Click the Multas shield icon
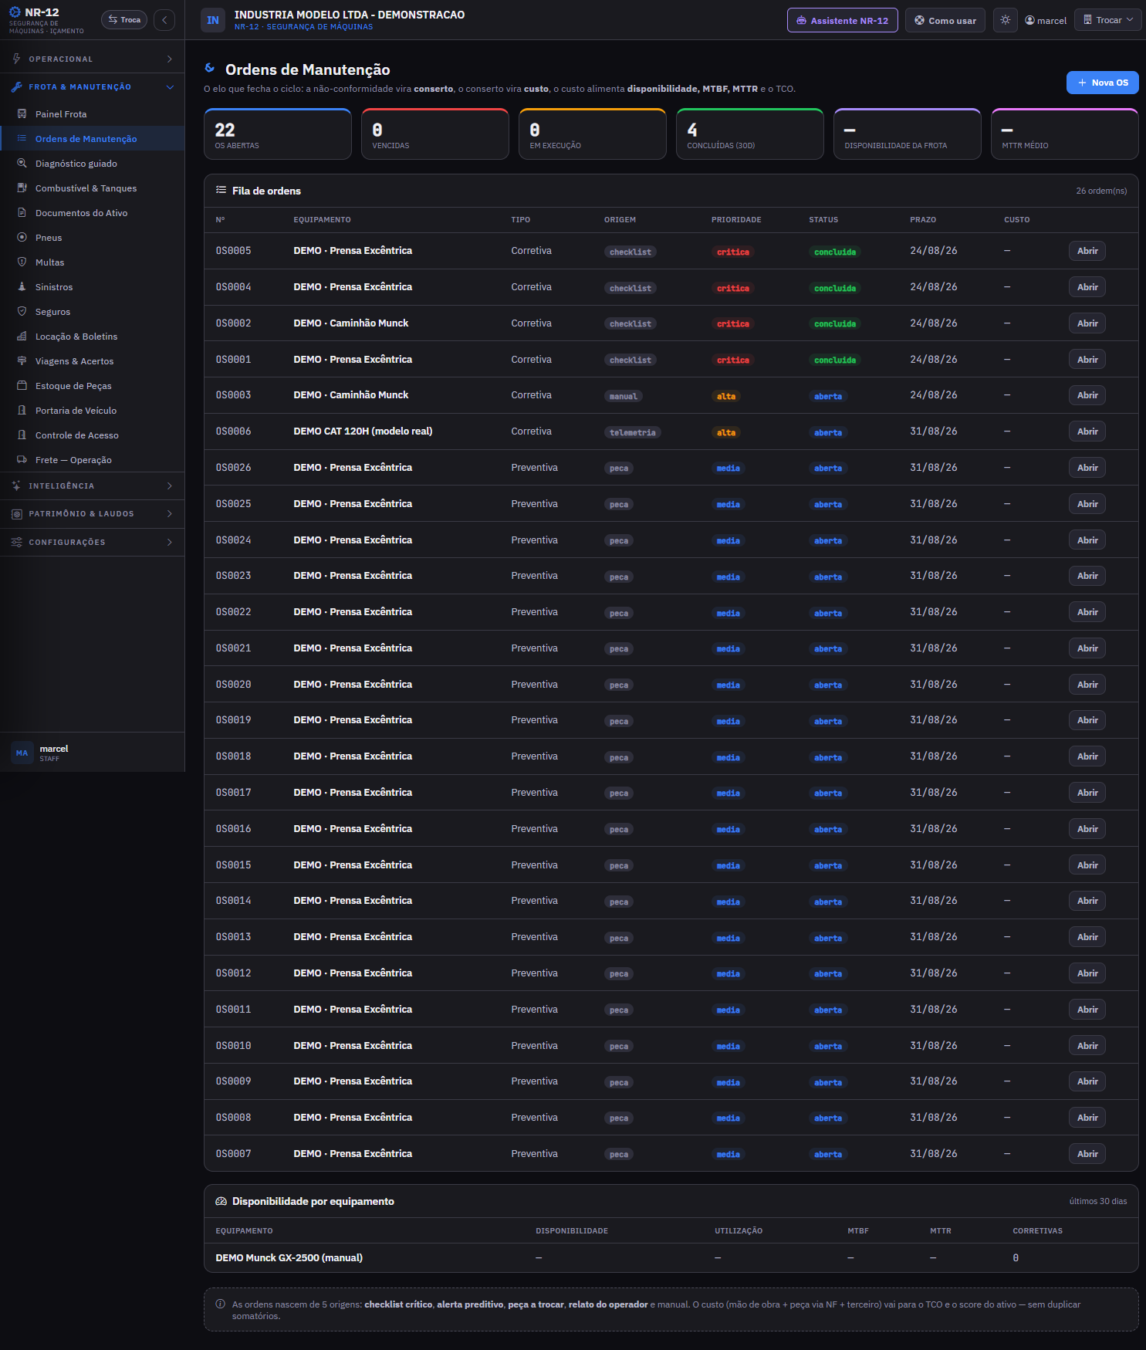This screenshot has width=1146, height=1350. pos(22,262)
